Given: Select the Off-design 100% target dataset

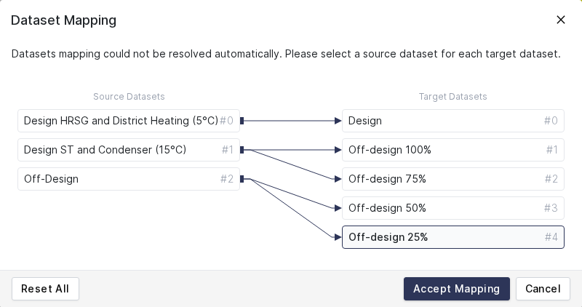Looking at the screenshot, I should point(453,150).
